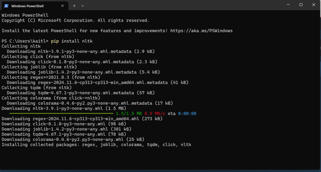Click the green '1.5/1.5 MB' size text
The height and width of the screenshot is (172, 321).
coord(129,114)
